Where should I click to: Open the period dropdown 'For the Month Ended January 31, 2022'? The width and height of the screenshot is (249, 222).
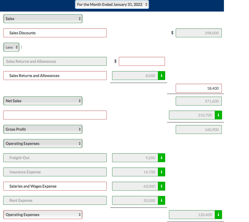pyautogui.click(x=112, y=5)
